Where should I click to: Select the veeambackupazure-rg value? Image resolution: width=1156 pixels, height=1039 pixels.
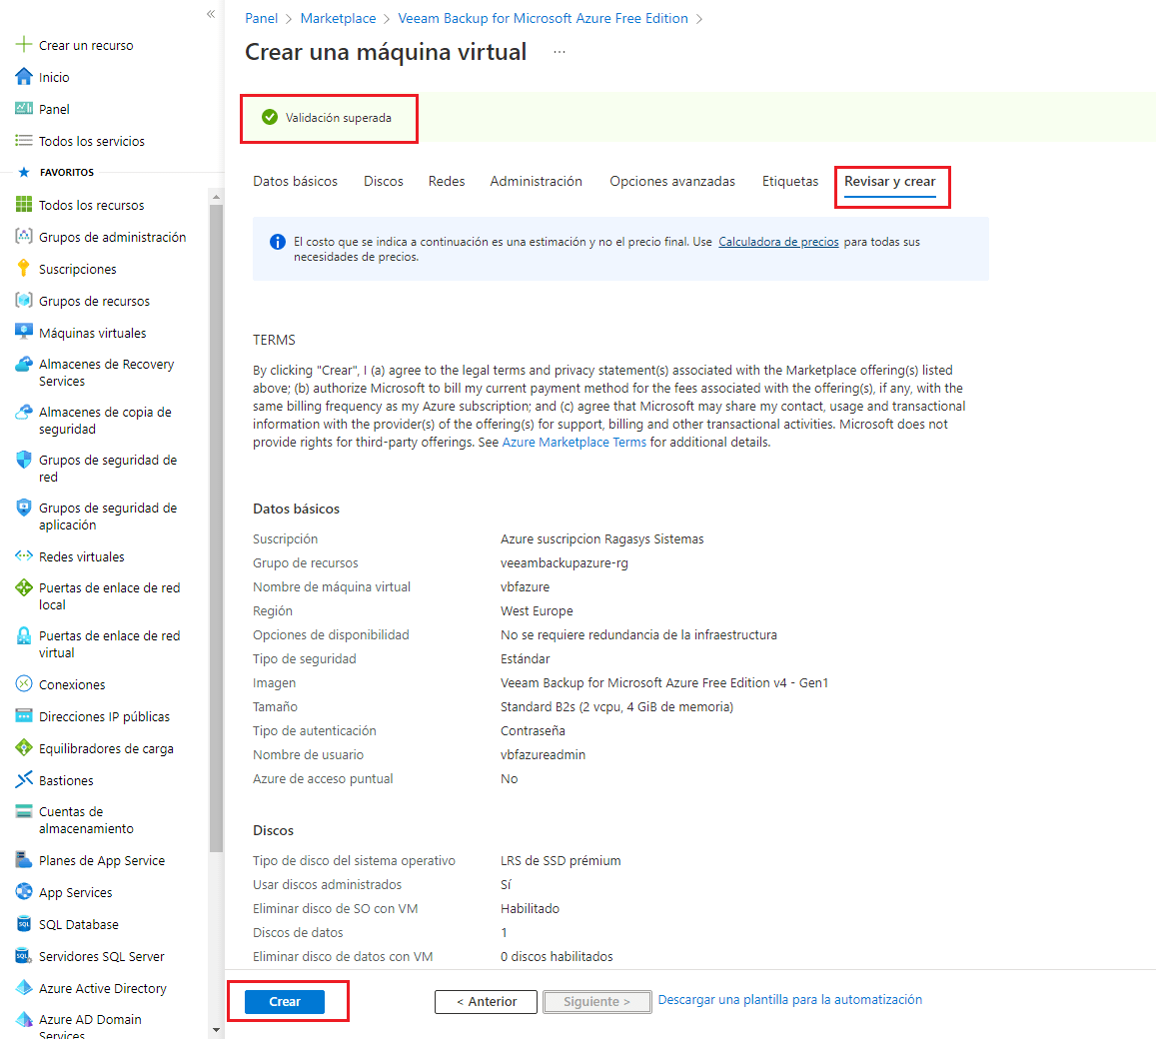[564, 563]
